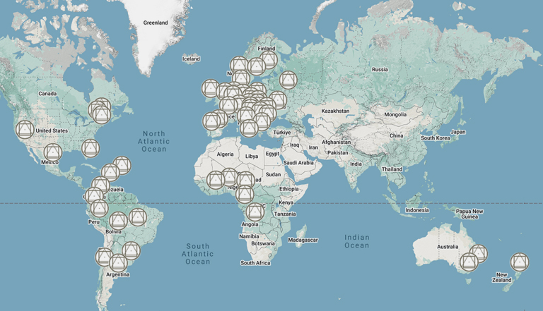Screen dimensions: 543x311
Task: Click the United States label
Action: pos(52,130)
